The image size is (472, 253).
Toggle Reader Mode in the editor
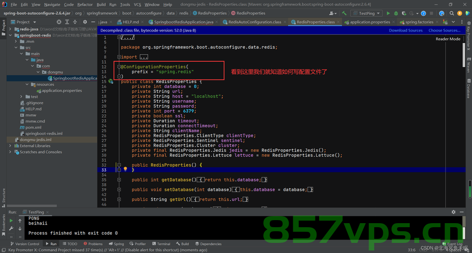[x=448, y=39]
